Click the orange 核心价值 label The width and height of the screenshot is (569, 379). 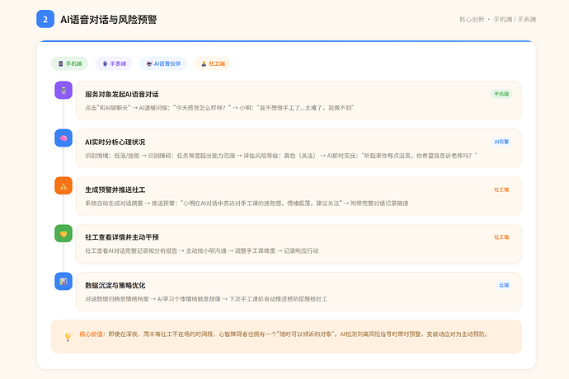(x=91, y=334)
